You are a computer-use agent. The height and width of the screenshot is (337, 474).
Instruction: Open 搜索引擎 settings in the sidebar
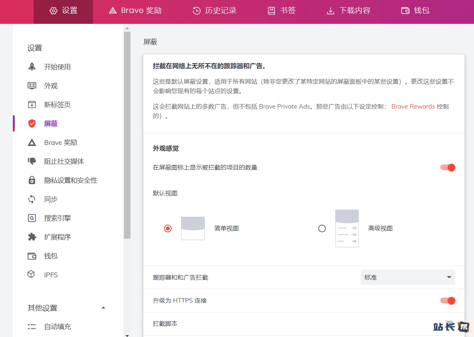tap(57, 218)
